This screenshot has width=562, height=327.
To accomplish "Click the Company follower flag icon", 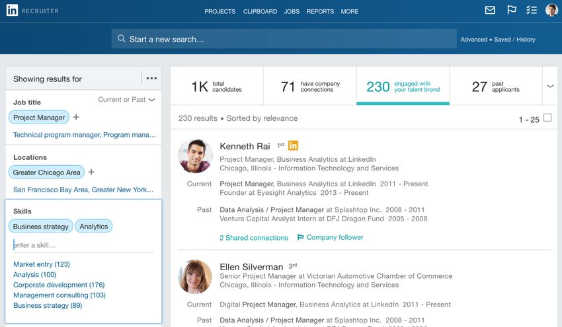I will pos(300,237).
